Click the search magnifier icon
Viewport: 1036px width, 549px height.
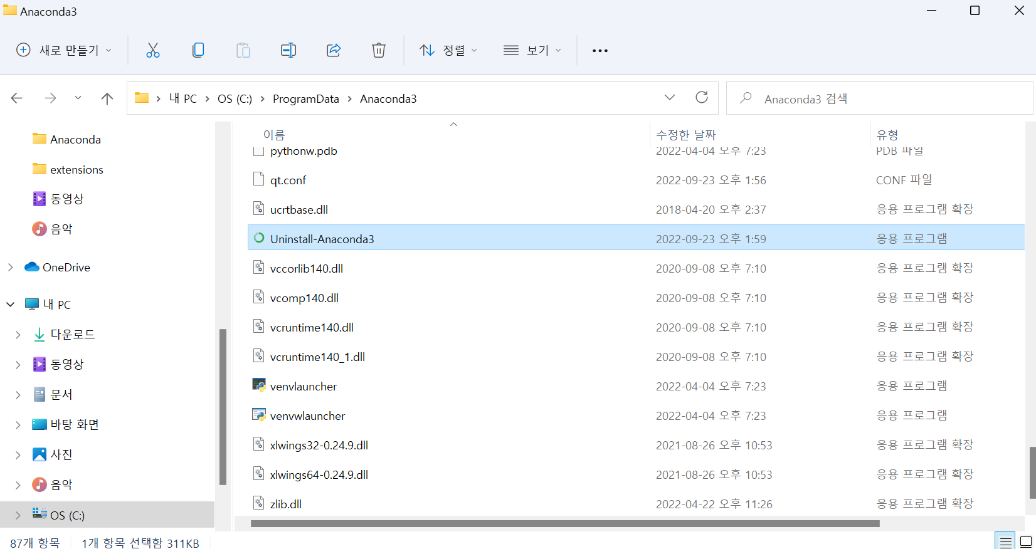(746, 98)
